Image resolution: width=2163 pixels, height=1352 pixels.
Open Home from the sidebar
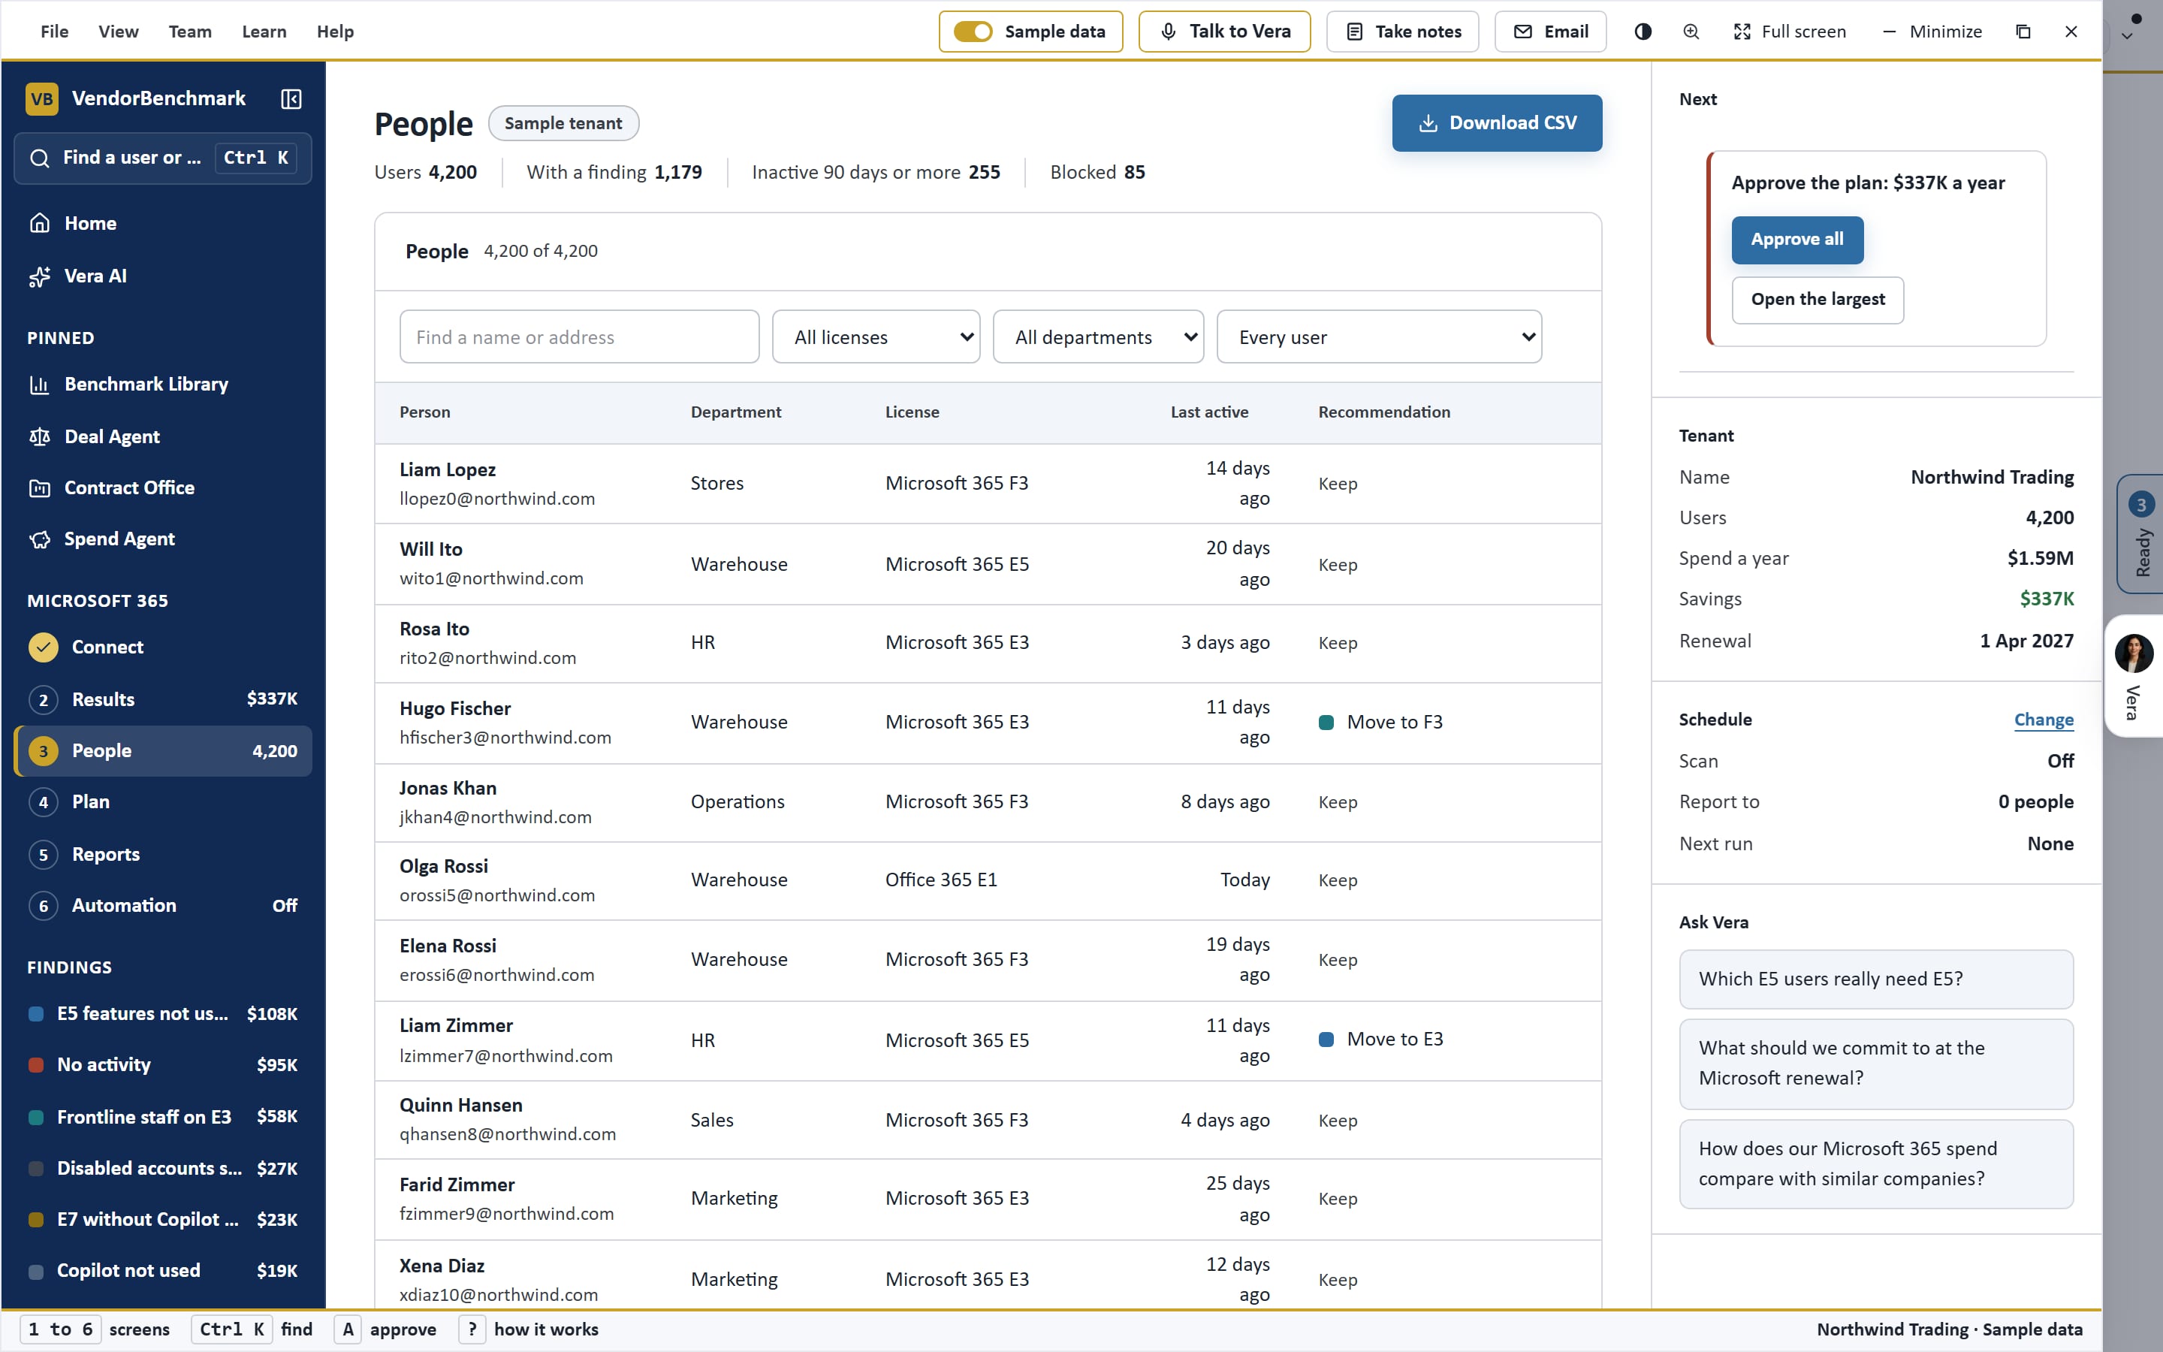coord(163,224)
